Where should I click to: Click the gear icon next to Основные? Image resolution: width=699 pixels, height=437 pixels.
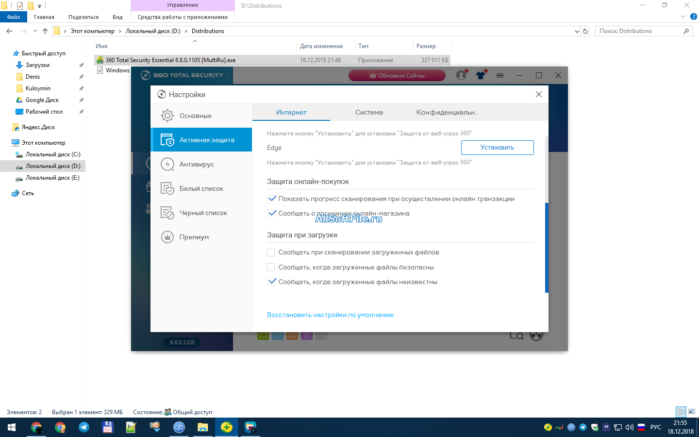[x=167, y=116]
